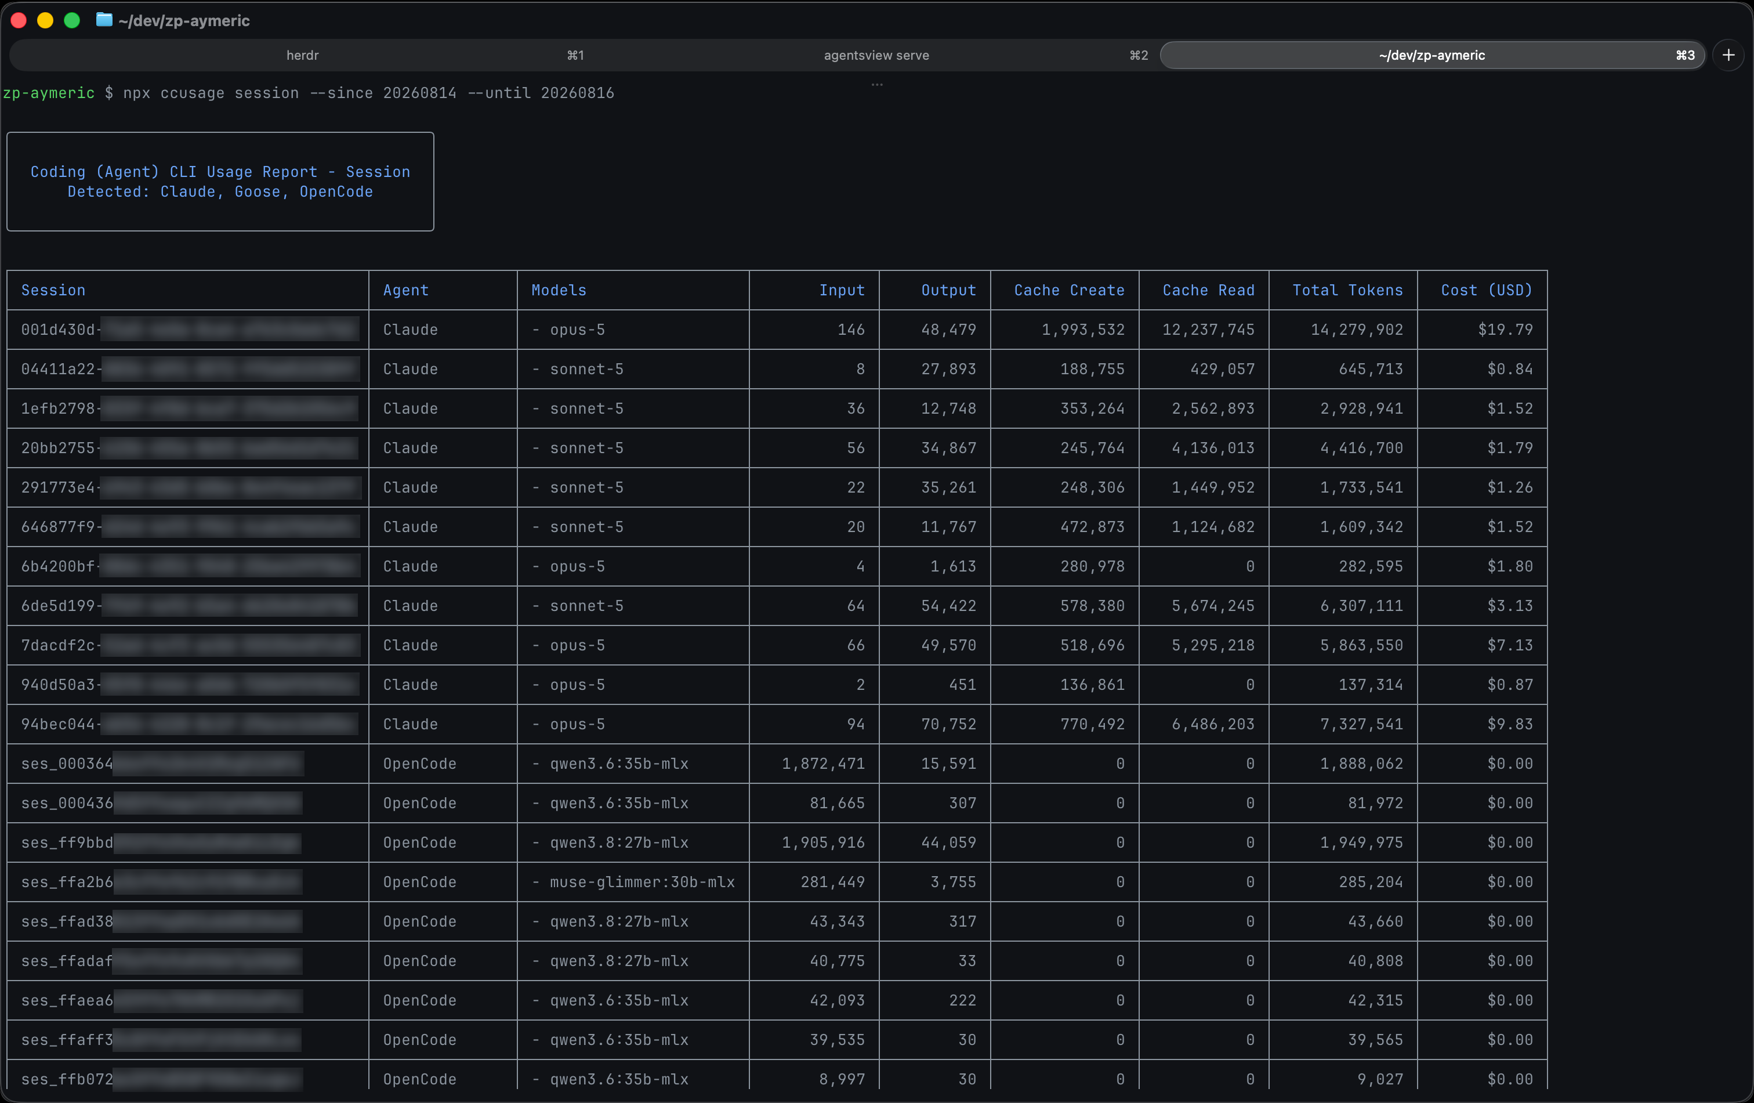Select the $19.79 cost value
The width and height of the screenshot is (1754, 1103).
pos(1505,330)
